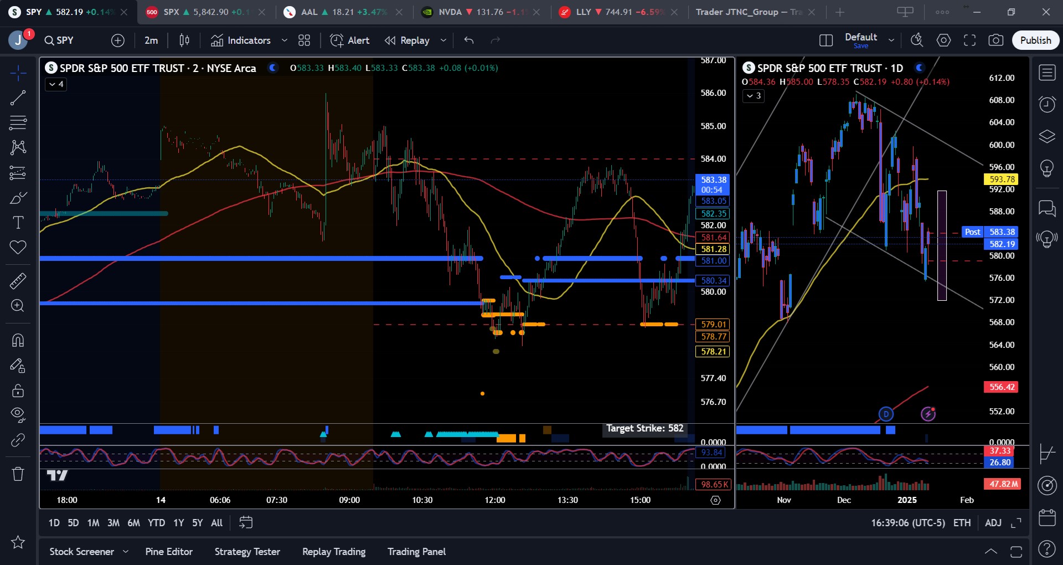
Task: Change the candlestick chart type
Action: 184,40
